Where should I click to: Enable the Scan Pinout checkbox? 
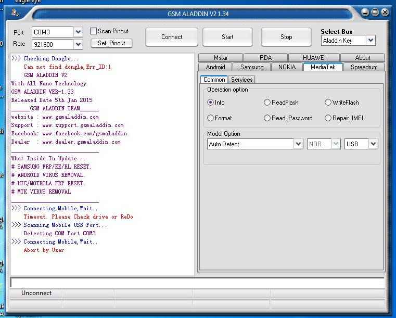(x=93, y=31)
